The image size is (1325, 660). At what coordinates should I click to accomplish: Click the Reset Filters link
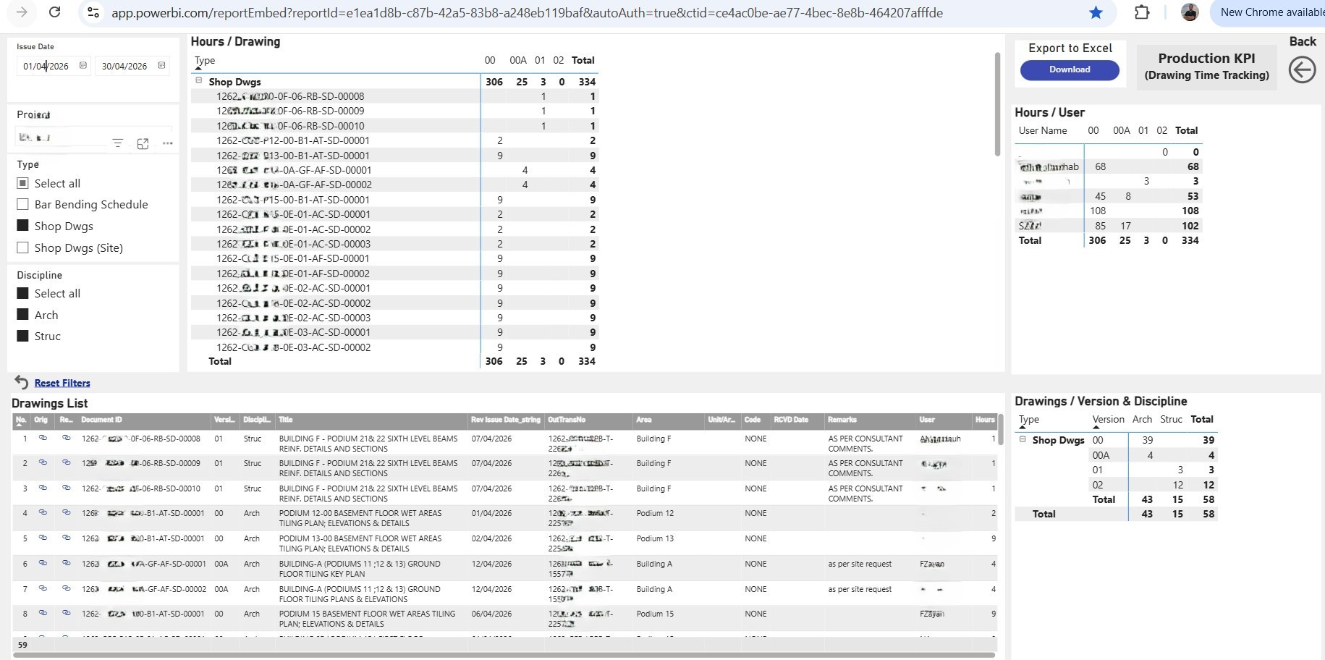point(62,382)
